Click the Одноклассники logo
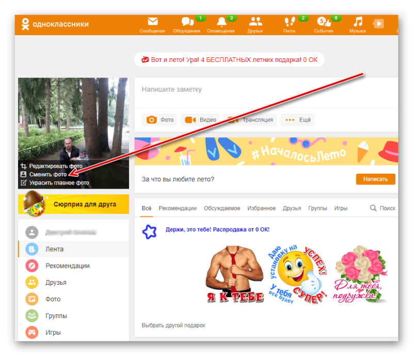The height and width of the screenshot is (356, 413). (x=55, y=24)
